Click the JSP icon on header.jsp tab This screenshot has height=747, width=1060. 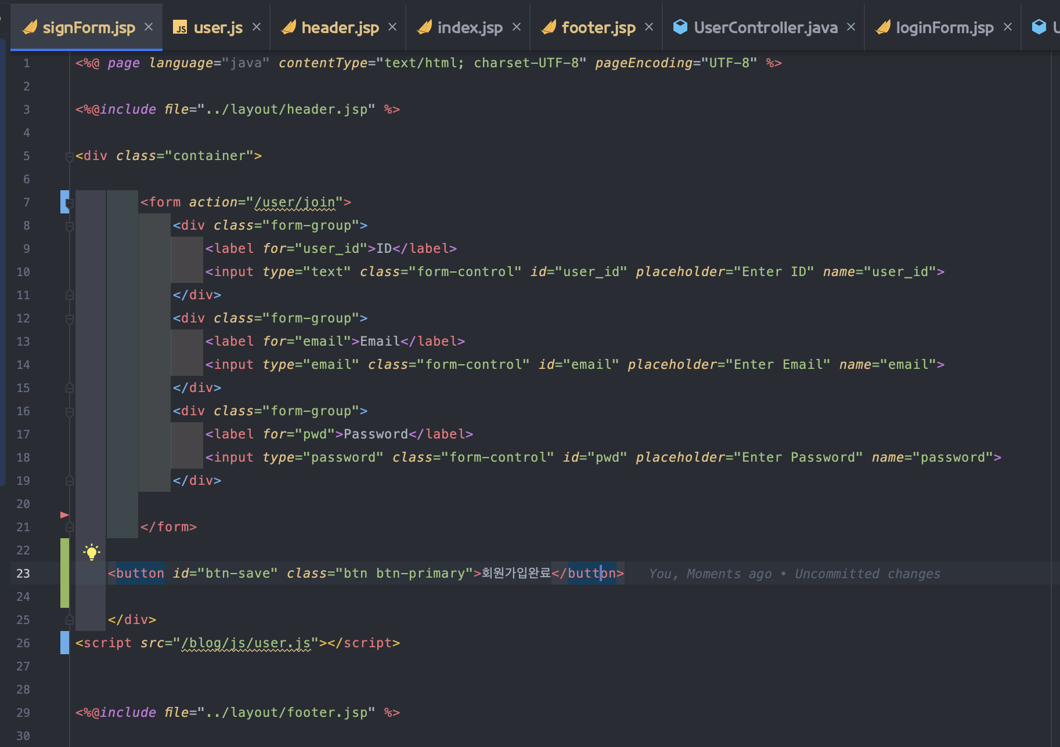click(289, 27)
